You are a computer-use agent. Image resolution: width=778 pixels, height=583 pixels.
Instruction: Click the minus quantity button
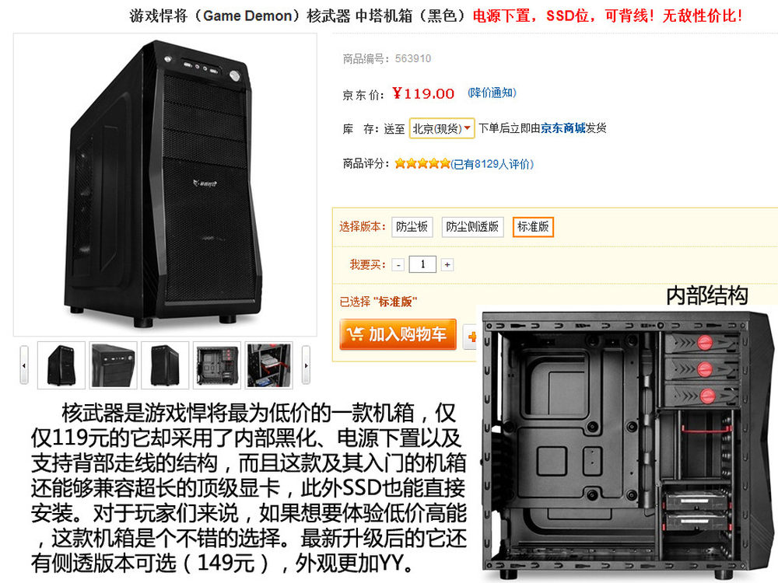point(398,265)
